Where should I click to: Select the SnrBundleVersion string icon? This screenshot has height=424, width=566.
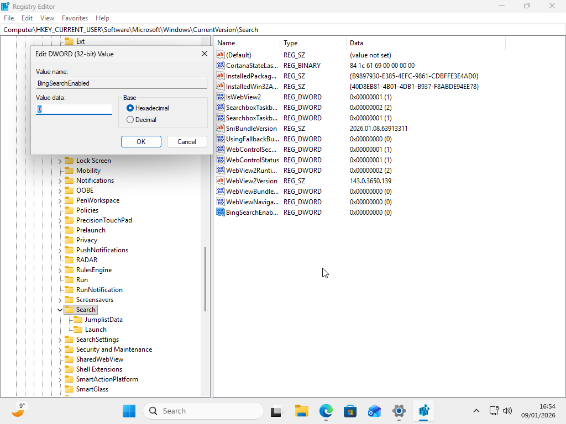coord(220,128)
